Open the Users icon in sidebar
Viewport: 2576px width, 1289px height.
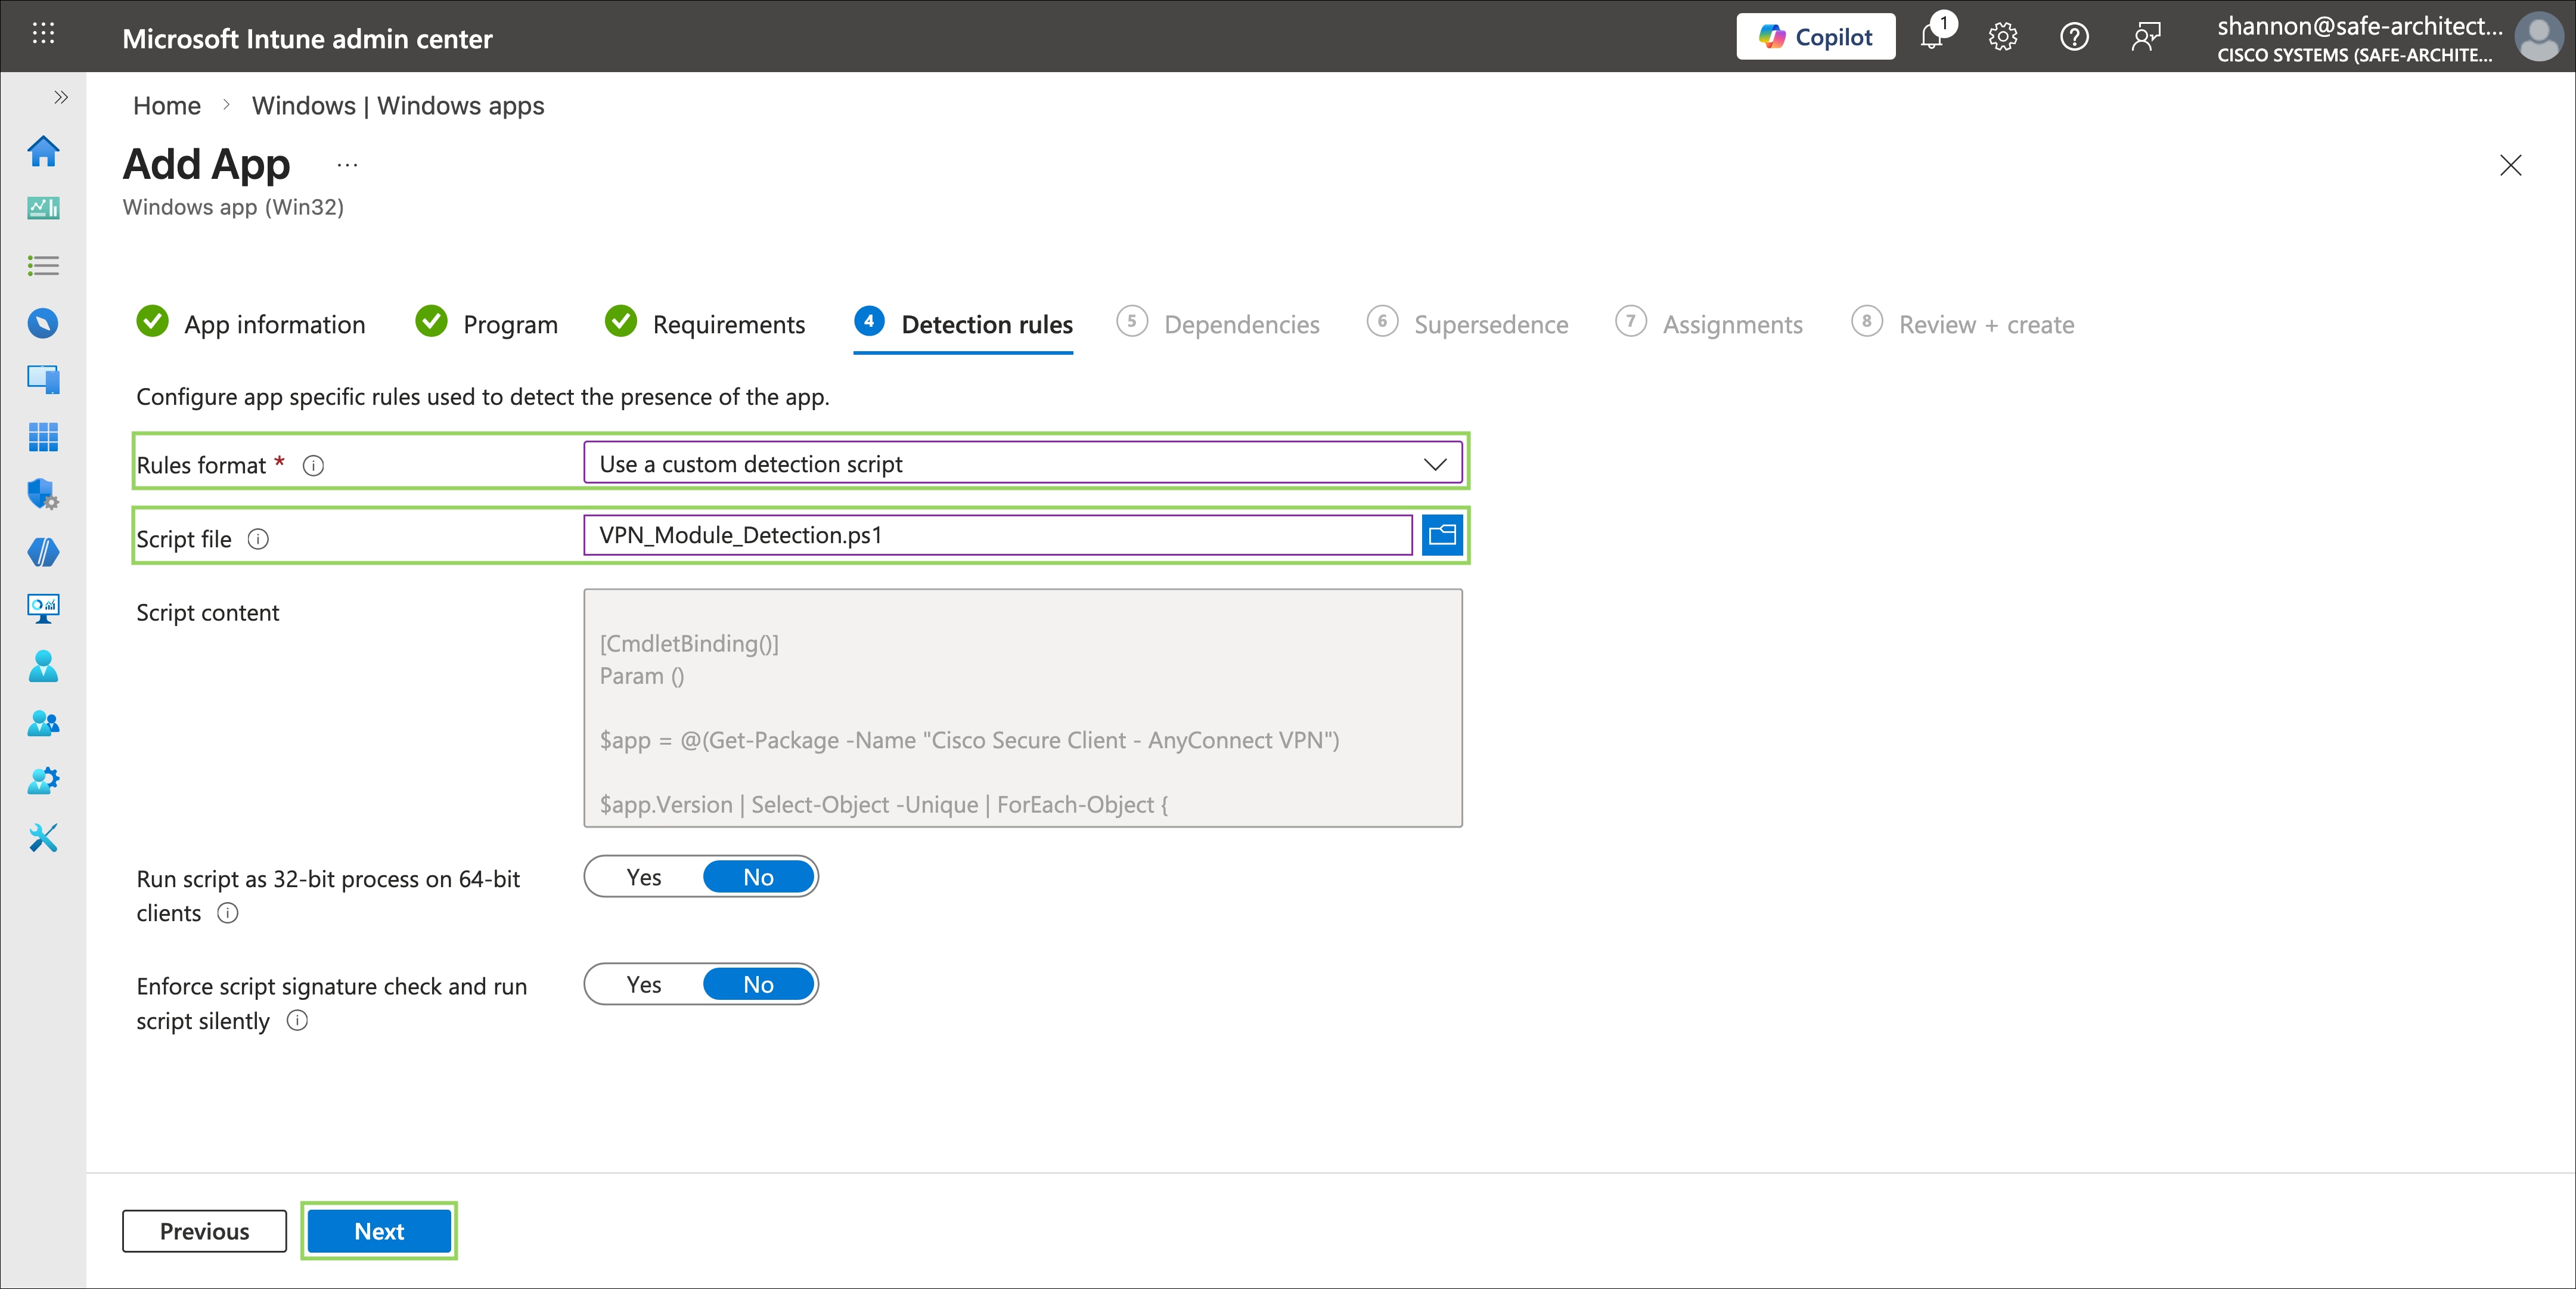(43, 666)
